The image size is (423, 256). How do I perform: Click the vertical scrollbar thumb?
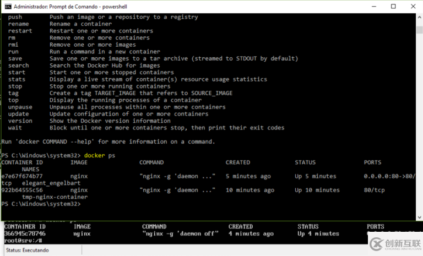point(419,30)
